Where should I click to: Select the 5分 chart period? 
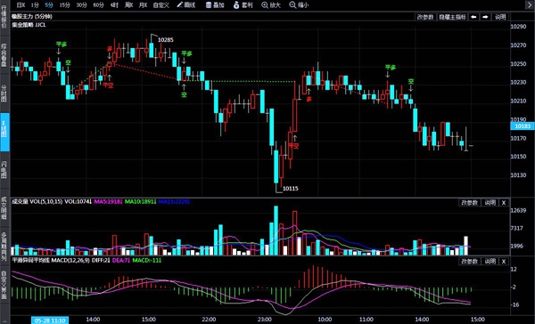(49, 4)
